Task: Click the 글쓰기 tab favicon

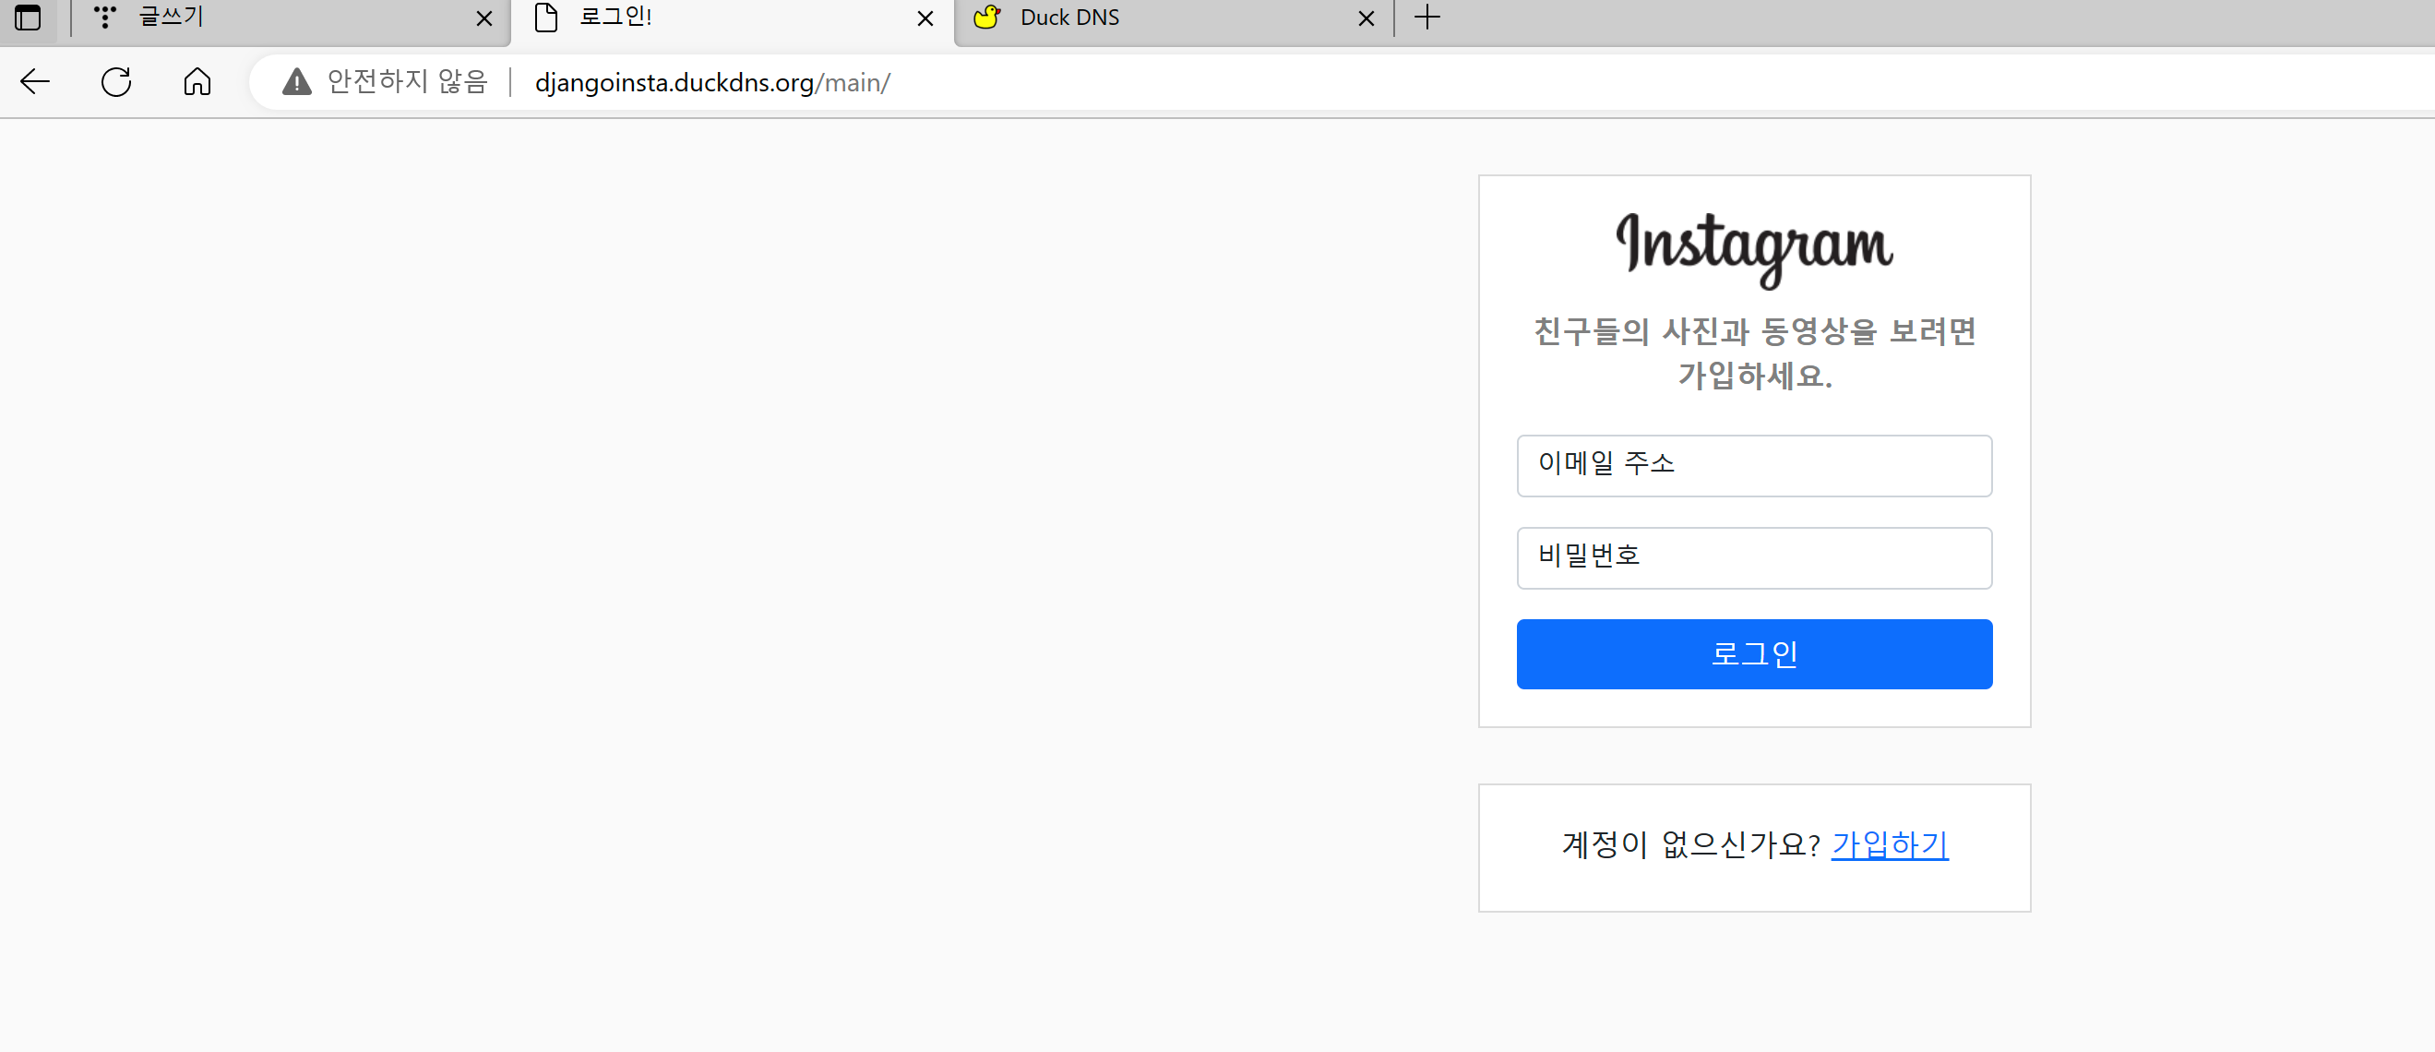Action: click(x=105, y=17)
